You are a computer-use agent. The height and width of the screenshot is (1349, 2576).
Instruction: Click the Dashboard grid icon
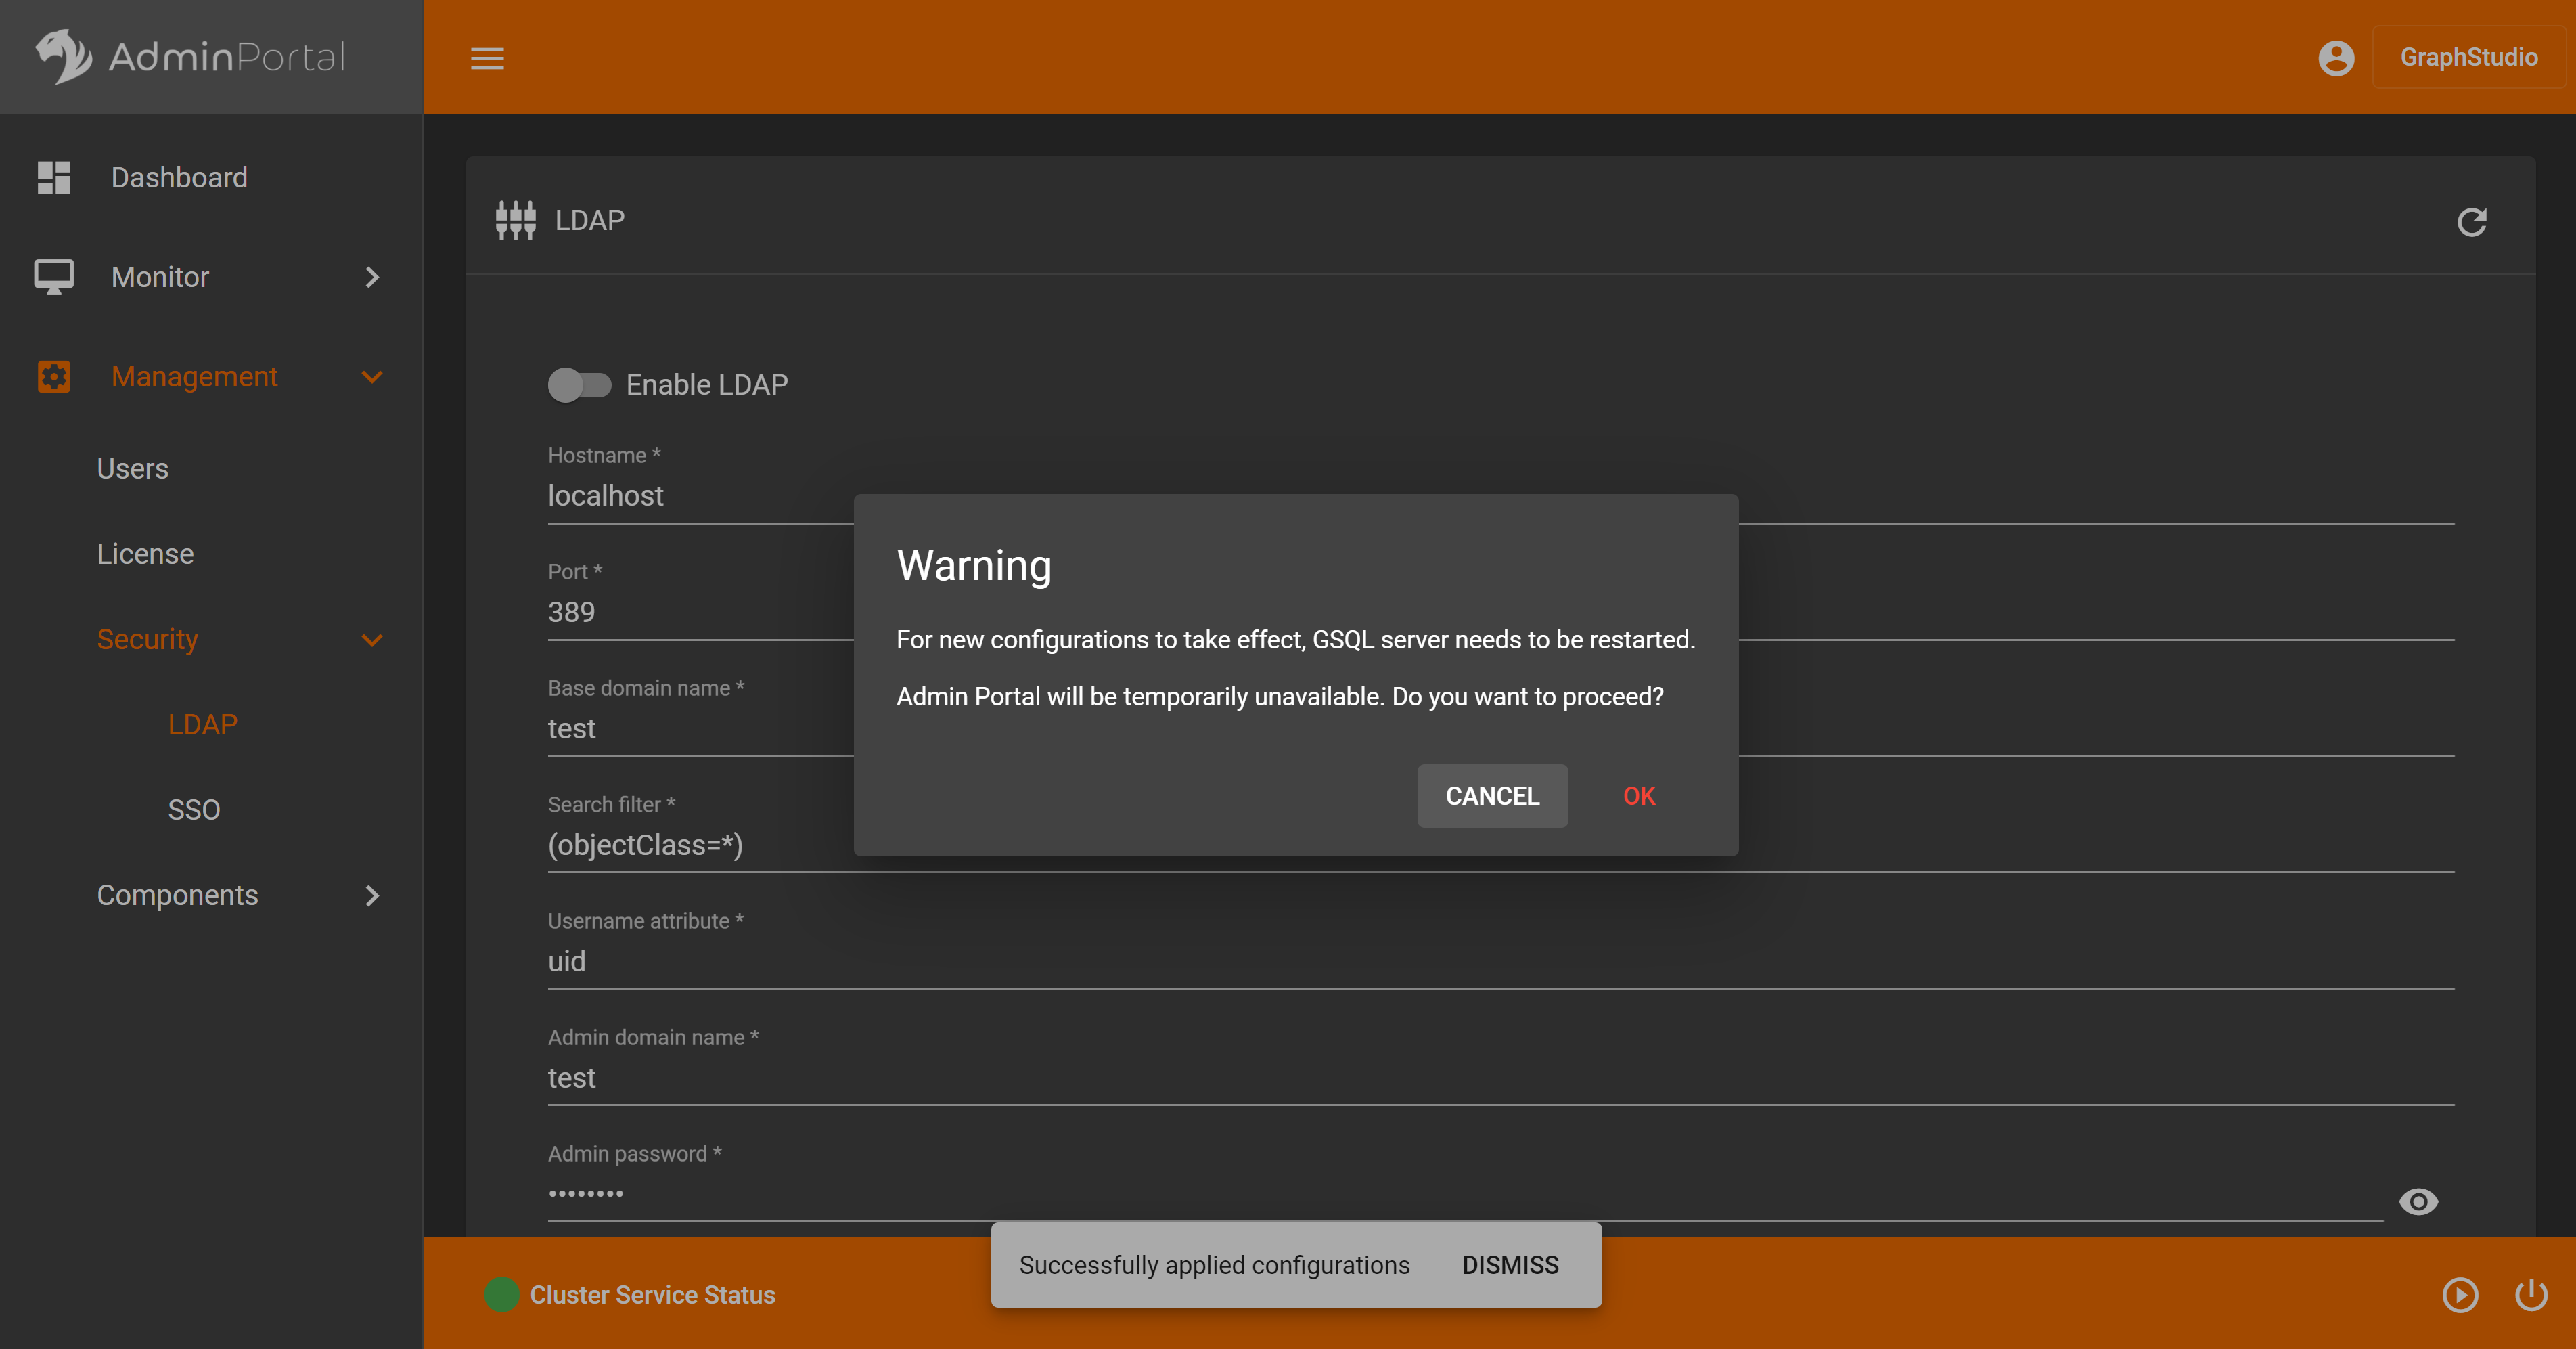click(54, 177)
